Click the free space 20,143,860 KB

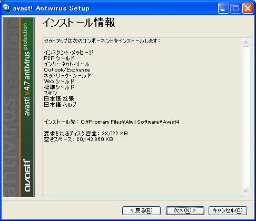click(95, 139)
